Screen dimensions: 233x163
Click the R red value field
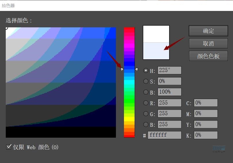(x=169, y=103)
